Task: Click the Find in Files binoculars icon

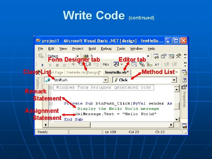Action: [x=86, y=56]
